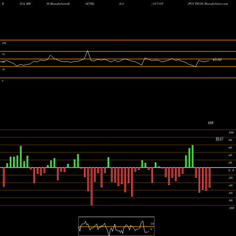Screen dimensions: 236x236
Task: Click the '(PCS TECH) MunafaSutra.com' header text
Action: [208, 4]
